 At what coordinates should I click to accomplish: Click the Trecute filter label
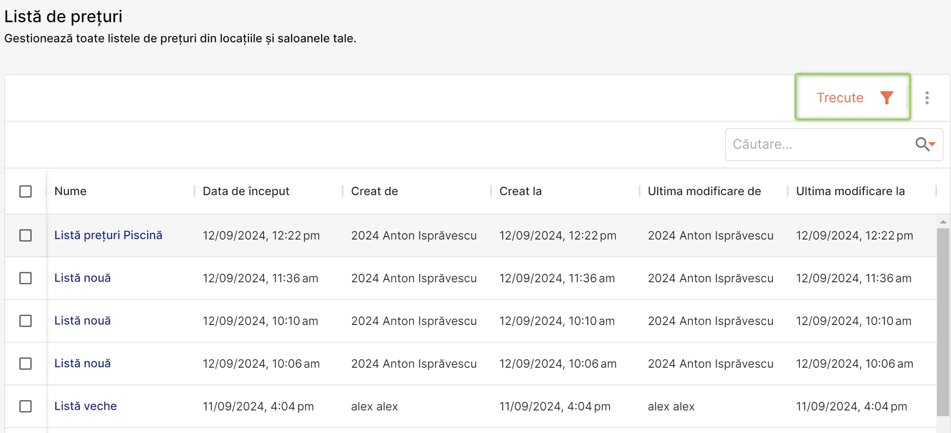pos(840,98)
